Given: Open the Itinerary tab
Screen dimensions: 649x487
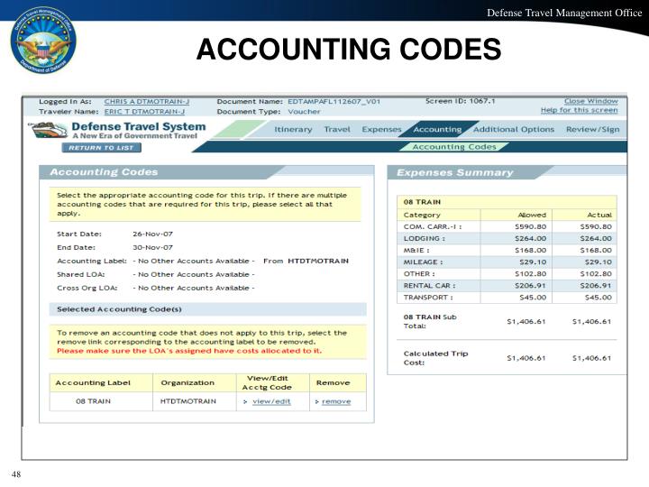Looking at the screenshot, I should pyautogui.click(x=293, y=129).
